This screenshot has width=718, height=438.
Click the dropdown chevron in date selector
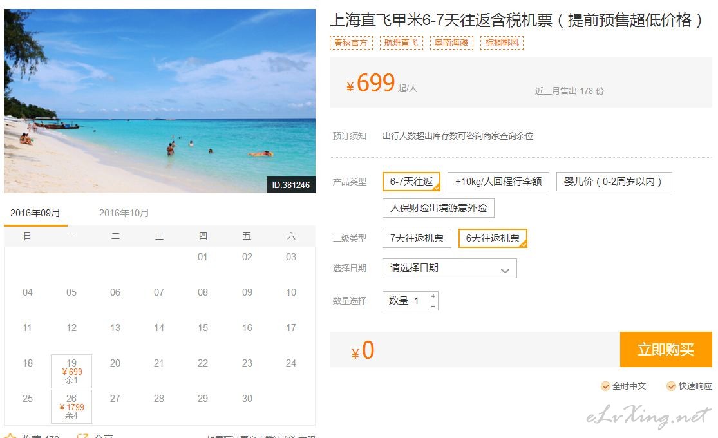pyautogui.click(x=505, y=271)
